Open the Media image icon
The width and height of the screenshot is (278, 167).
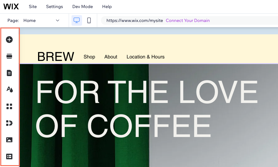coord(9,140)
